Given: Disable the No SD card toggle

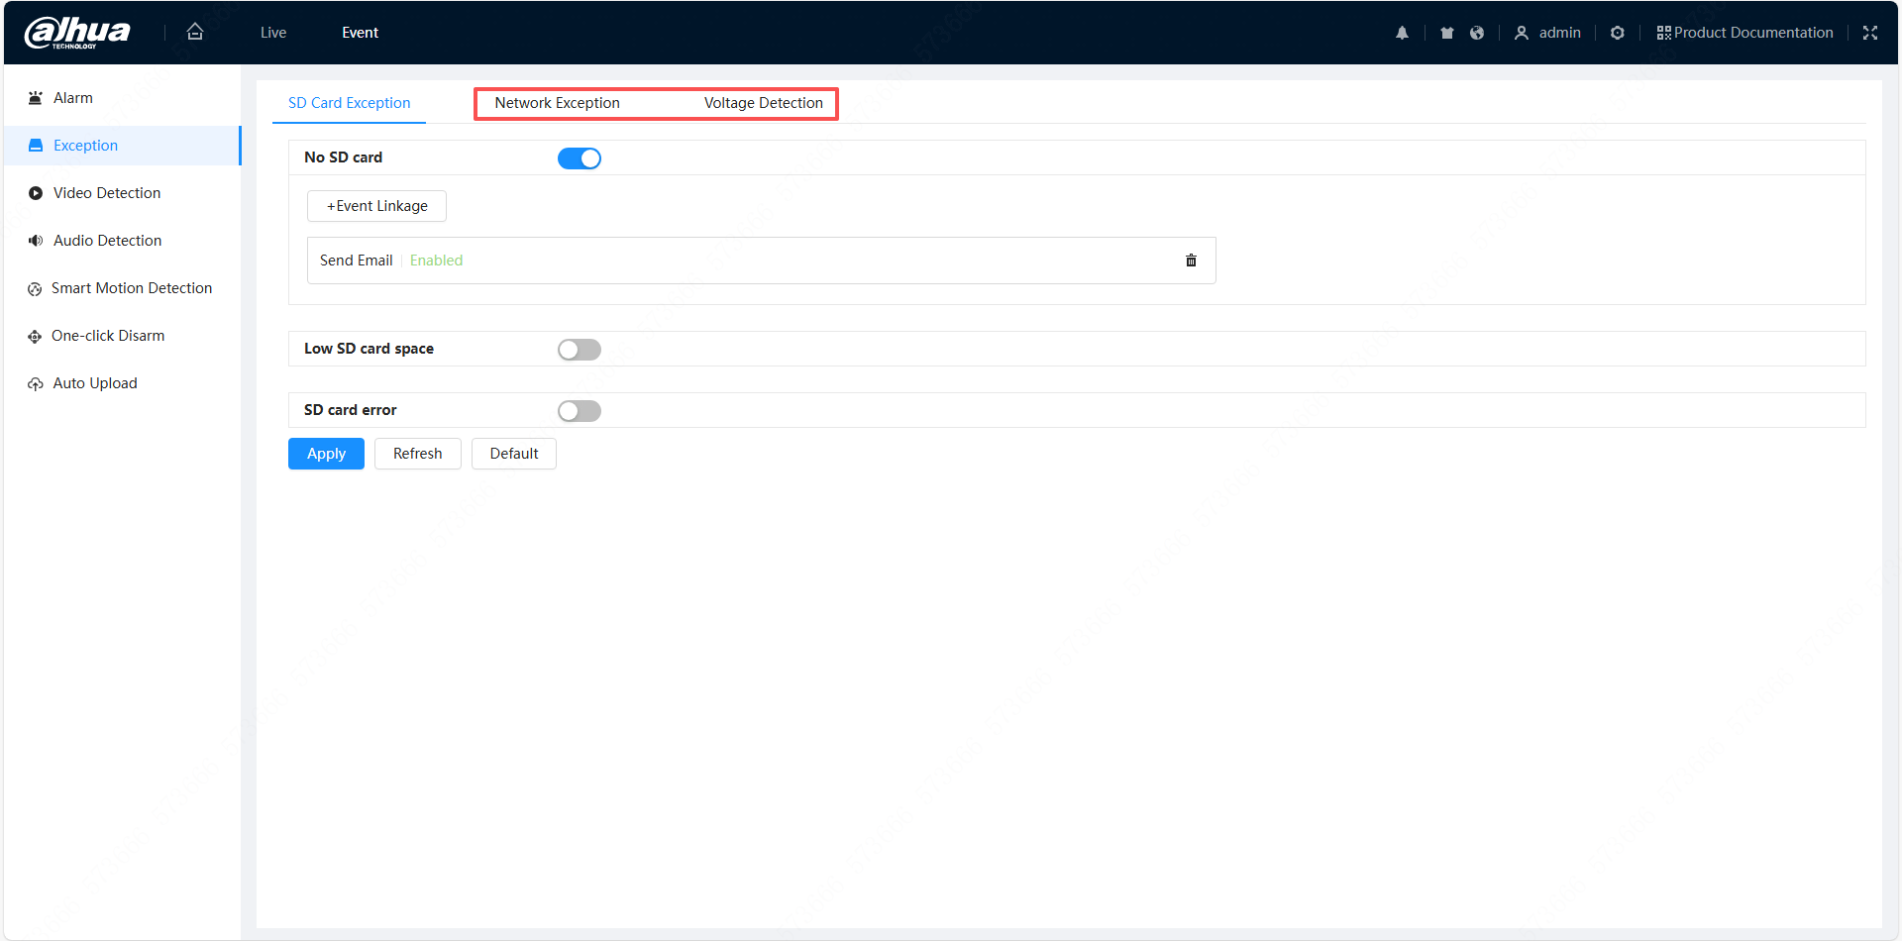Looking at the screenshot, I should click(x=580, y=158).
